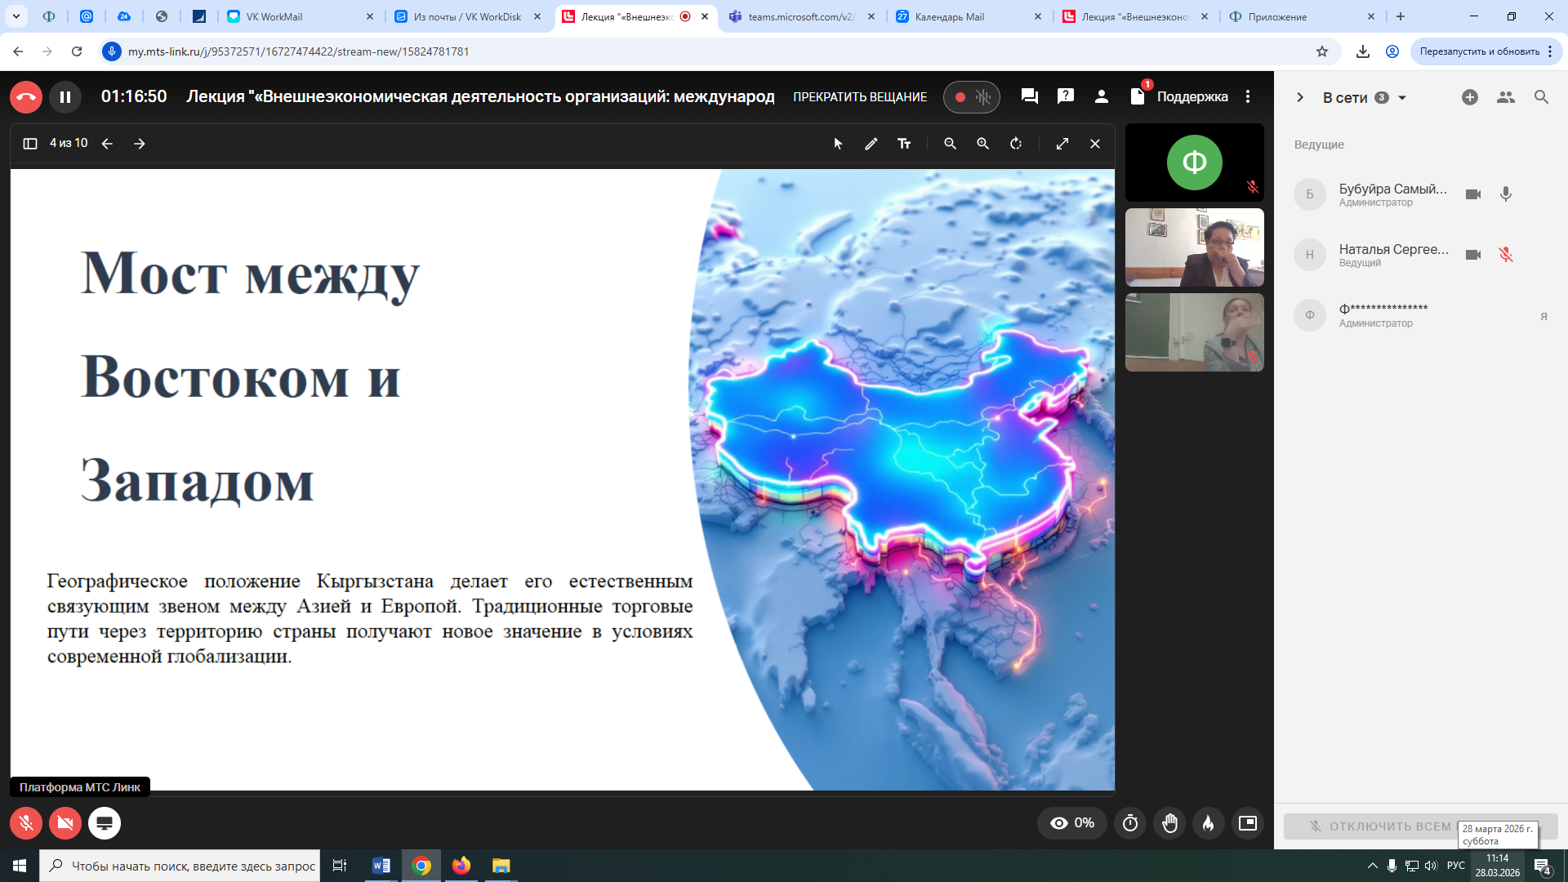Unmute your microphone in bottom bar
The image size is (1568, 882).
(x=26, y=823)
